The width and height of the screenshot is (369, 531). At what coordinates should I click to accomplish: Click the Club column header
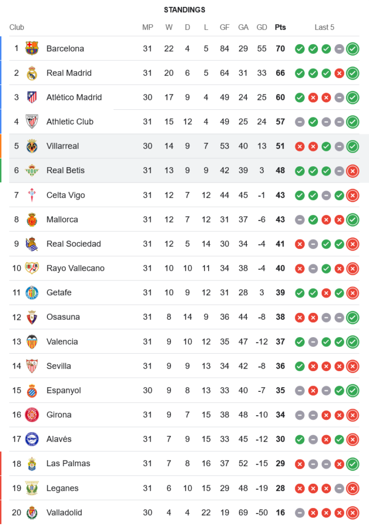(x=16, y=27)
